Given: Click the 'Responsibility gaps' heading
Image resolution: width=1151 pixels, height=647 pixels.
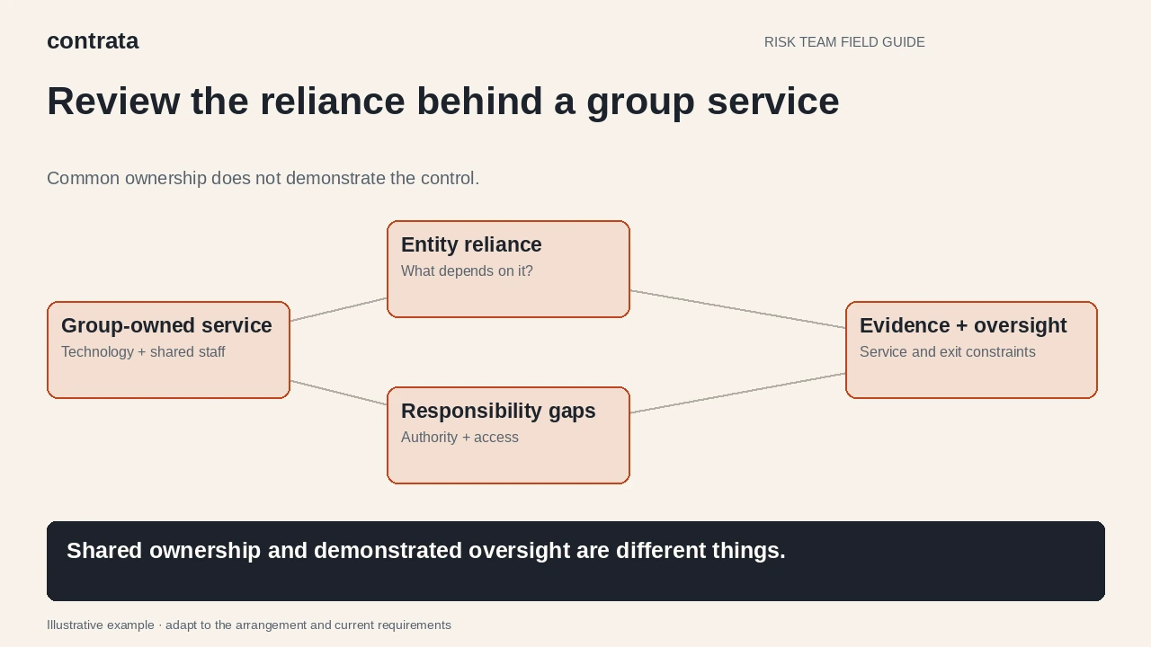Looking at the screenshot, I should pyautogui.click(x=498, y=411).
